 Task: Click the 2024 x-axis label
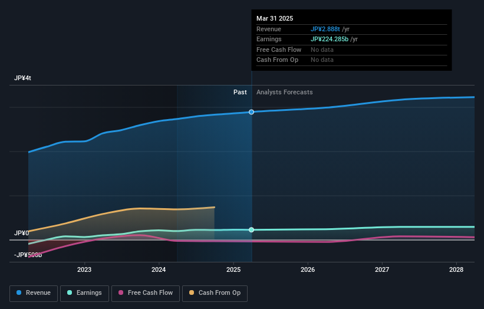pyautogui.click(x=159, y=269)
